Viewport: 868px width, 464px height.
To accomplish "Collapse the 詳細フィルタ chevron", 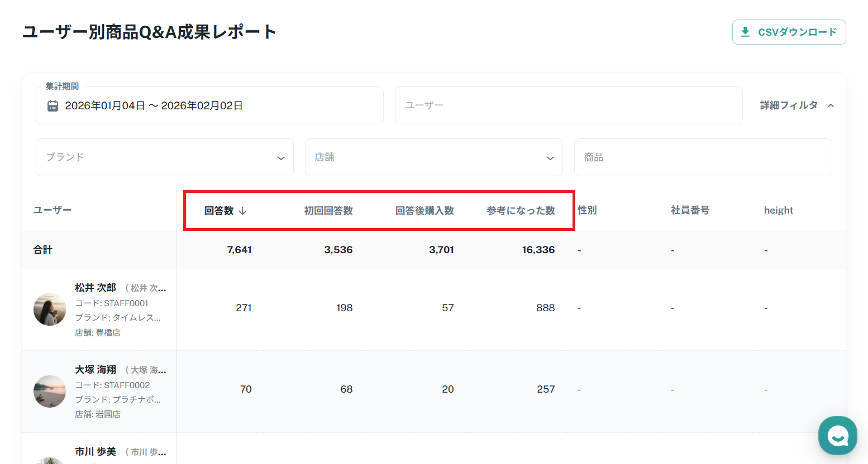I will 831,105.
